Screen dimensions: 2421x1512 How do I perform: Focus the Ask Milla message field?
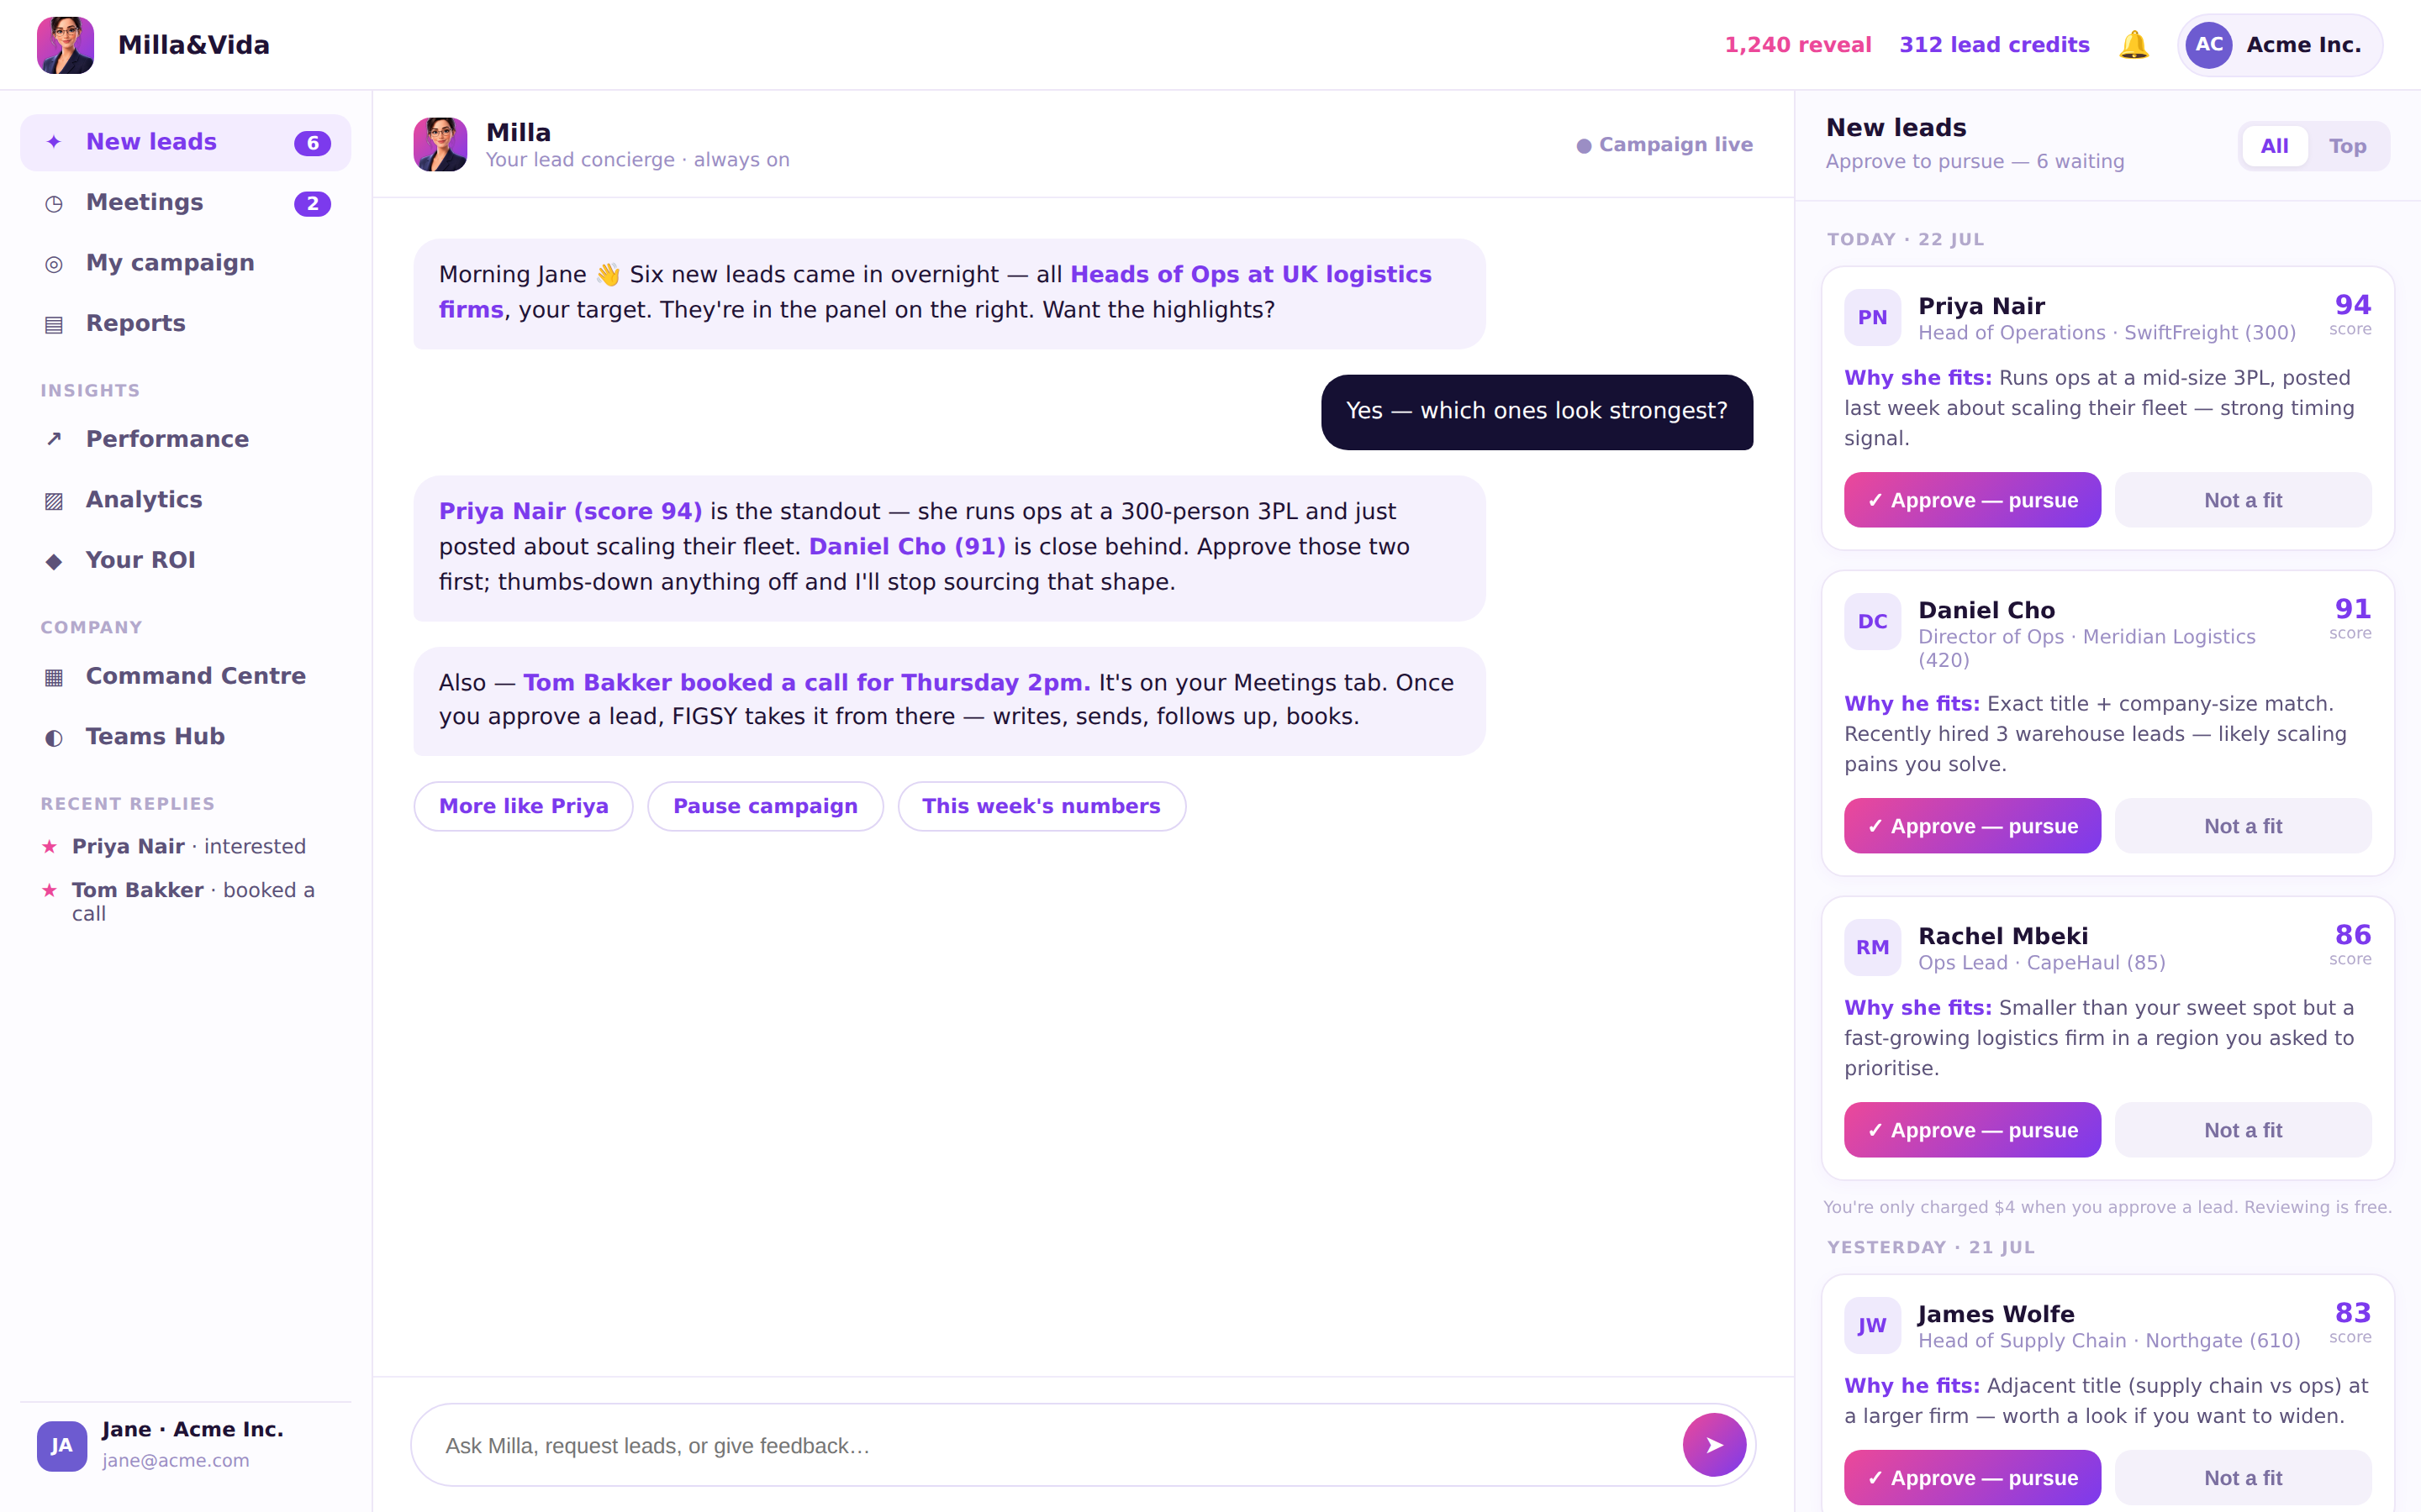(1051, 1445)
